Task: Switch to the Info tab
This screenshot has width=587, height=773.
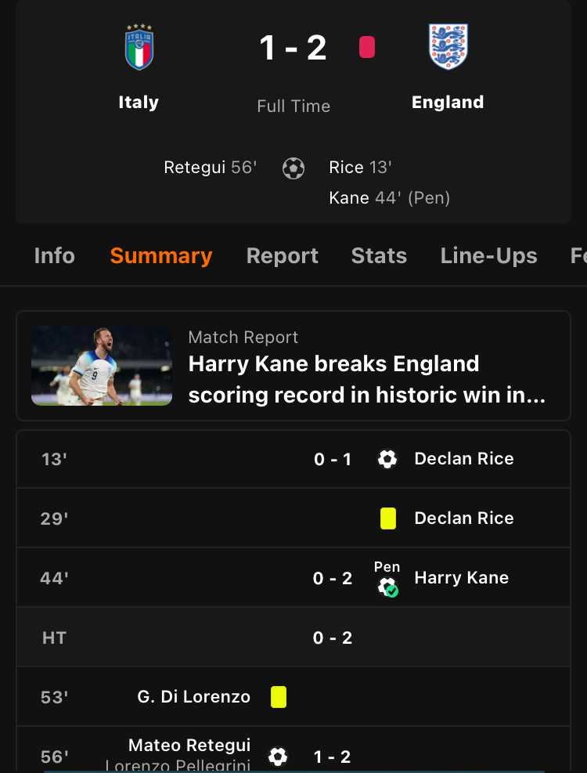Action: click(54, 256)
